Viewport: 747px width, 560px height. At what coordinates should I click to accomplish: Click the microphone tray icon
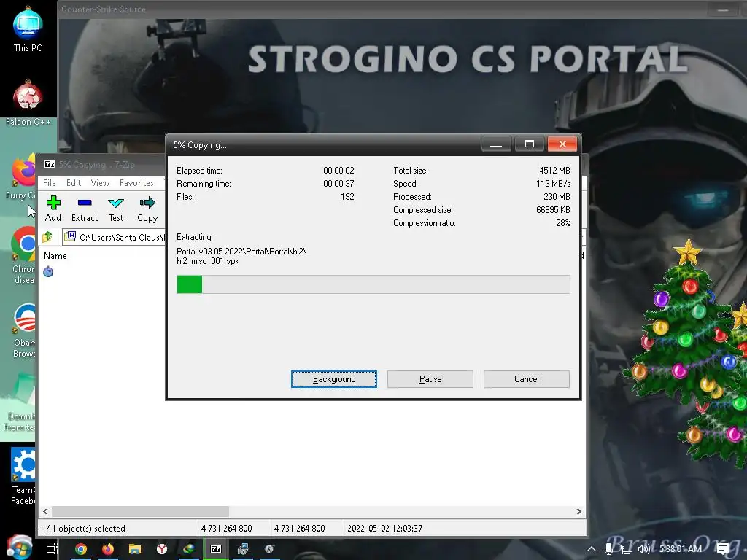click(x=608, y=549)
